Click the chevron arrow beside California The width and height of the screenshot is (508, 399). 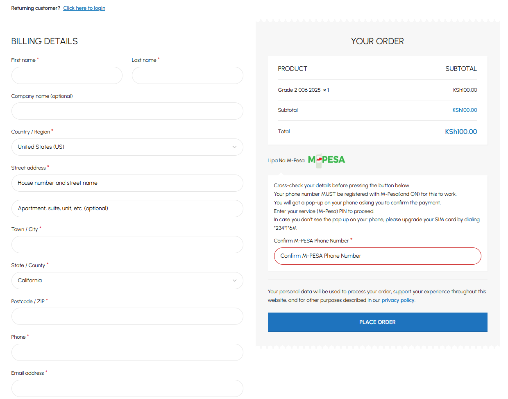(234, 281)
